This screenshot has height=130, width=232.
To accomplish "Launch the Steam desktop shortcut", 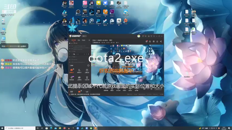I will point(105,22).
